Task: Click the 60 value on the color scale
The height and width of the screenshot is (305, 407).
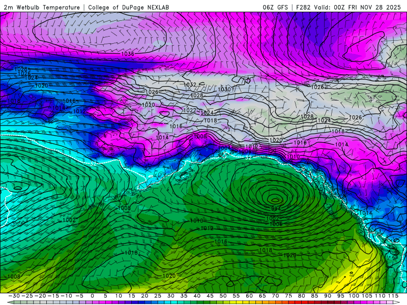Action: coord(249,296)
